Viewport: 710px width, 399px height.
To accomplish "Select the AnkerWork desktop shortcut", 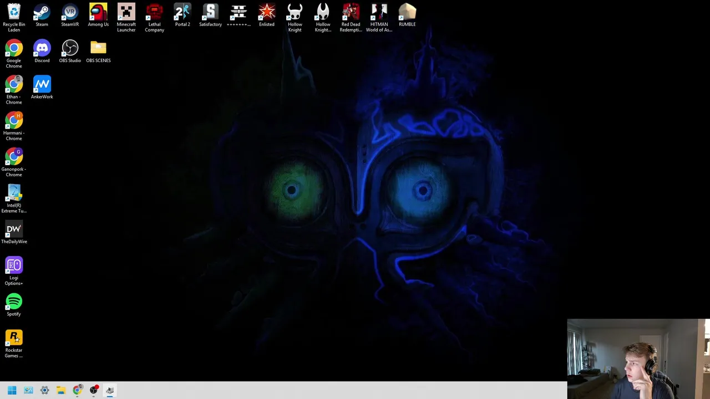I will [x=42, y=88].
